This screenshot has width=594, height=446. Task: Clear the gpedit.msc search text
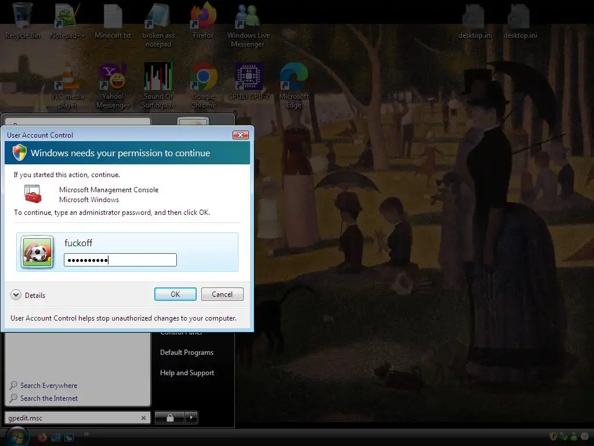coord(144,418)
